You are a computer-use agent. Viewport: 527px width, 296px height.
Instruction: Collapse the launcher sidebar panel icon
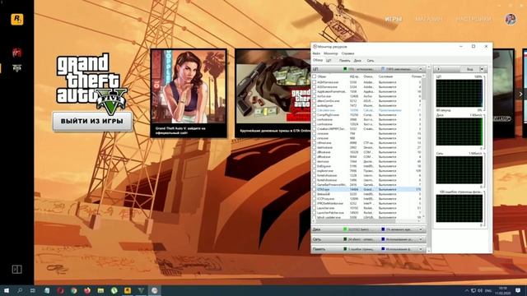coord(16,269)
